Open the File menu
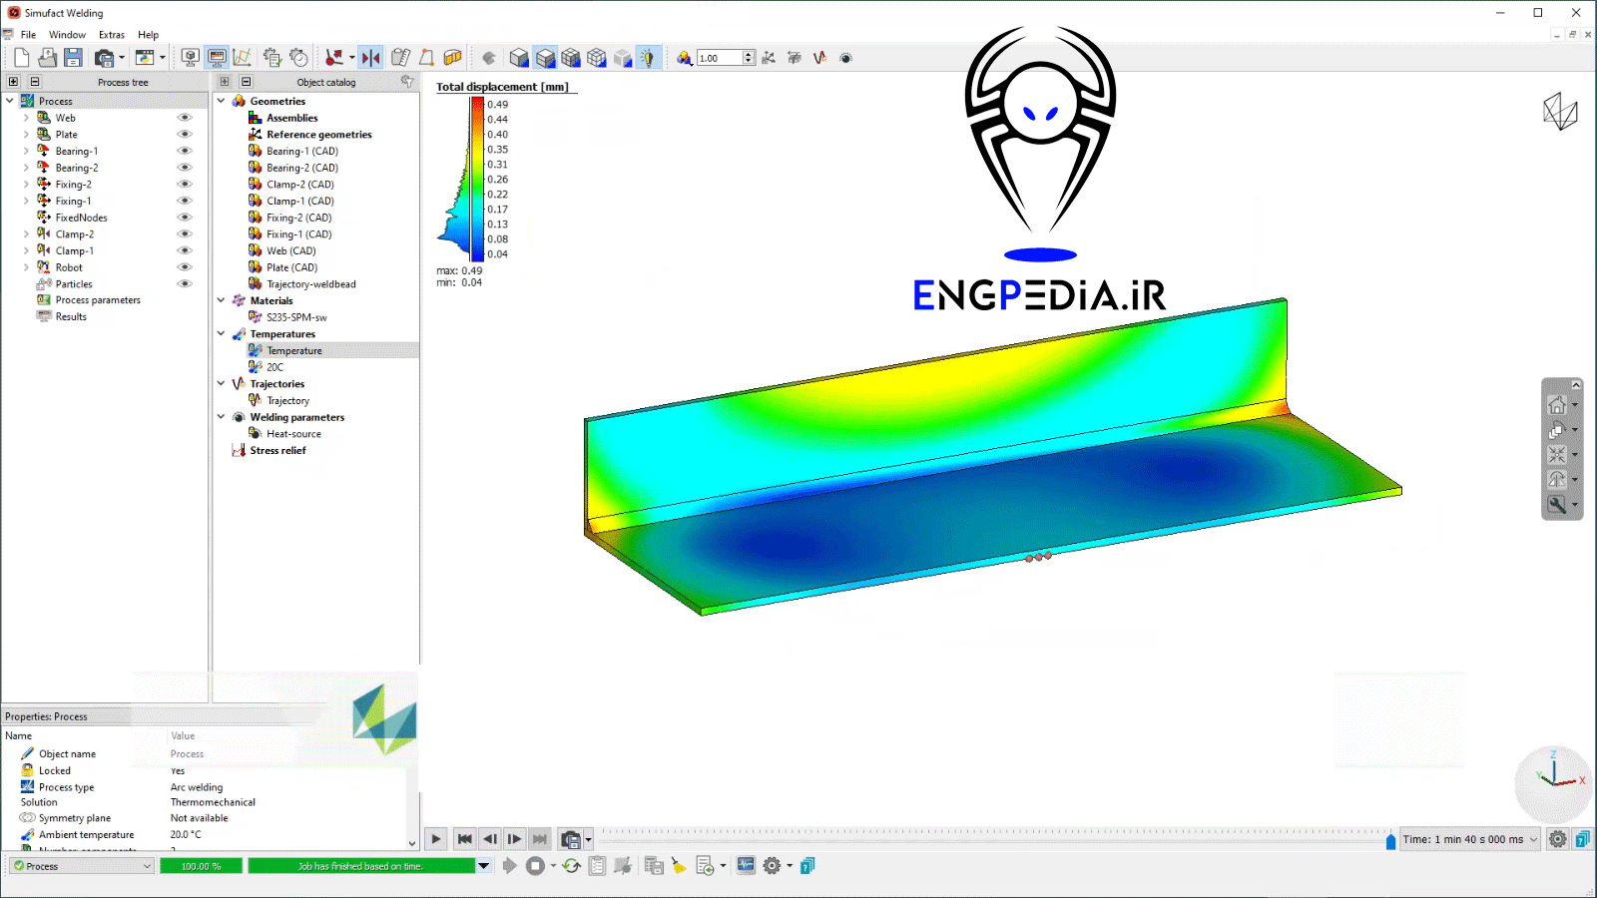This screenshot has width=1597, height=898. pyautogui.click(x=28, y=35)
